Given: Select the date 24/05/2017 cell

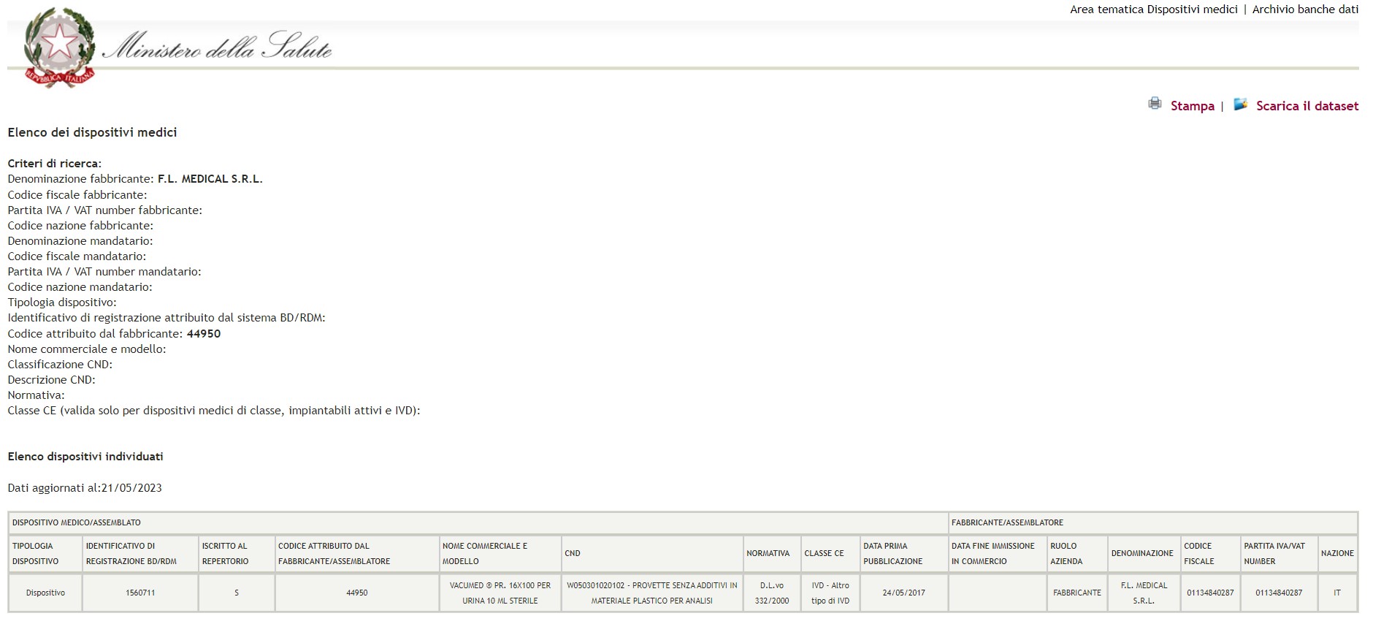Looking at the screenshot, I should point(903,593).
